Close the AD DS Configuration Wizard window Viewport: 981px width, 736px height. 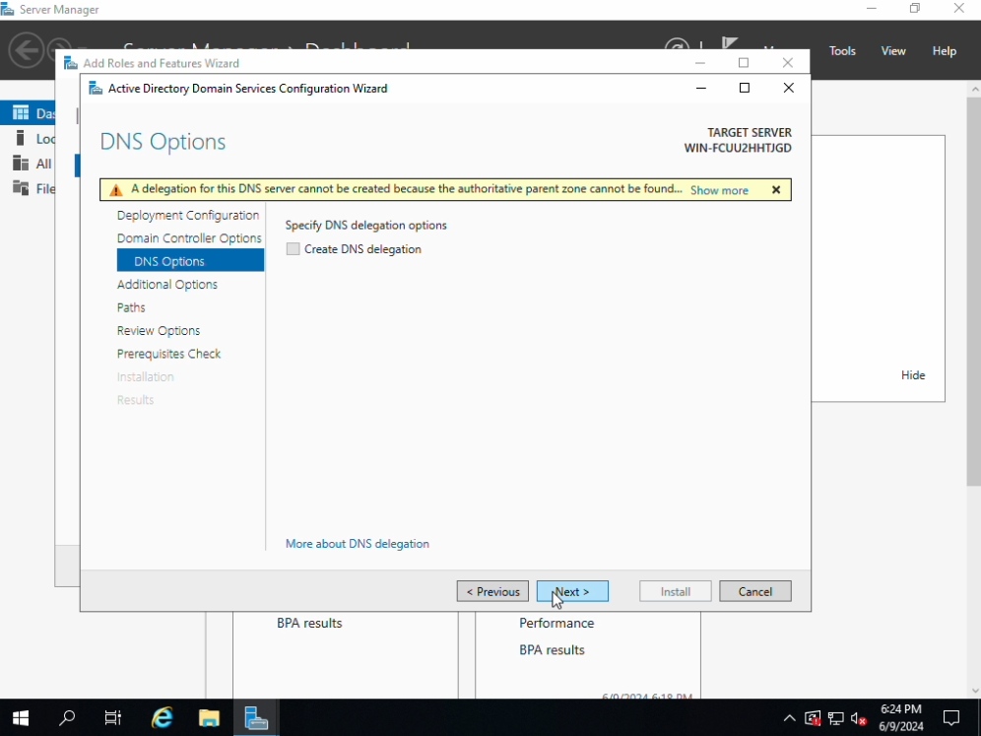[x=788, y=89]
